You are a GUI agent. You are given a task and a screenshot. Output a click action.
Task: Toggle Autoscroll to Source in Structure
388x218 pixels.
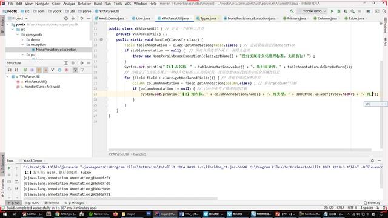[x=75, y=70]
